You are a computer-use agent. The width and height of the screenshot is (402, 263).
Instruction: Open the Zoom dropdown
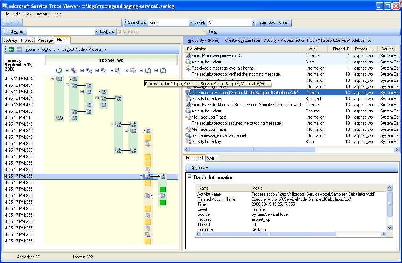30,49
